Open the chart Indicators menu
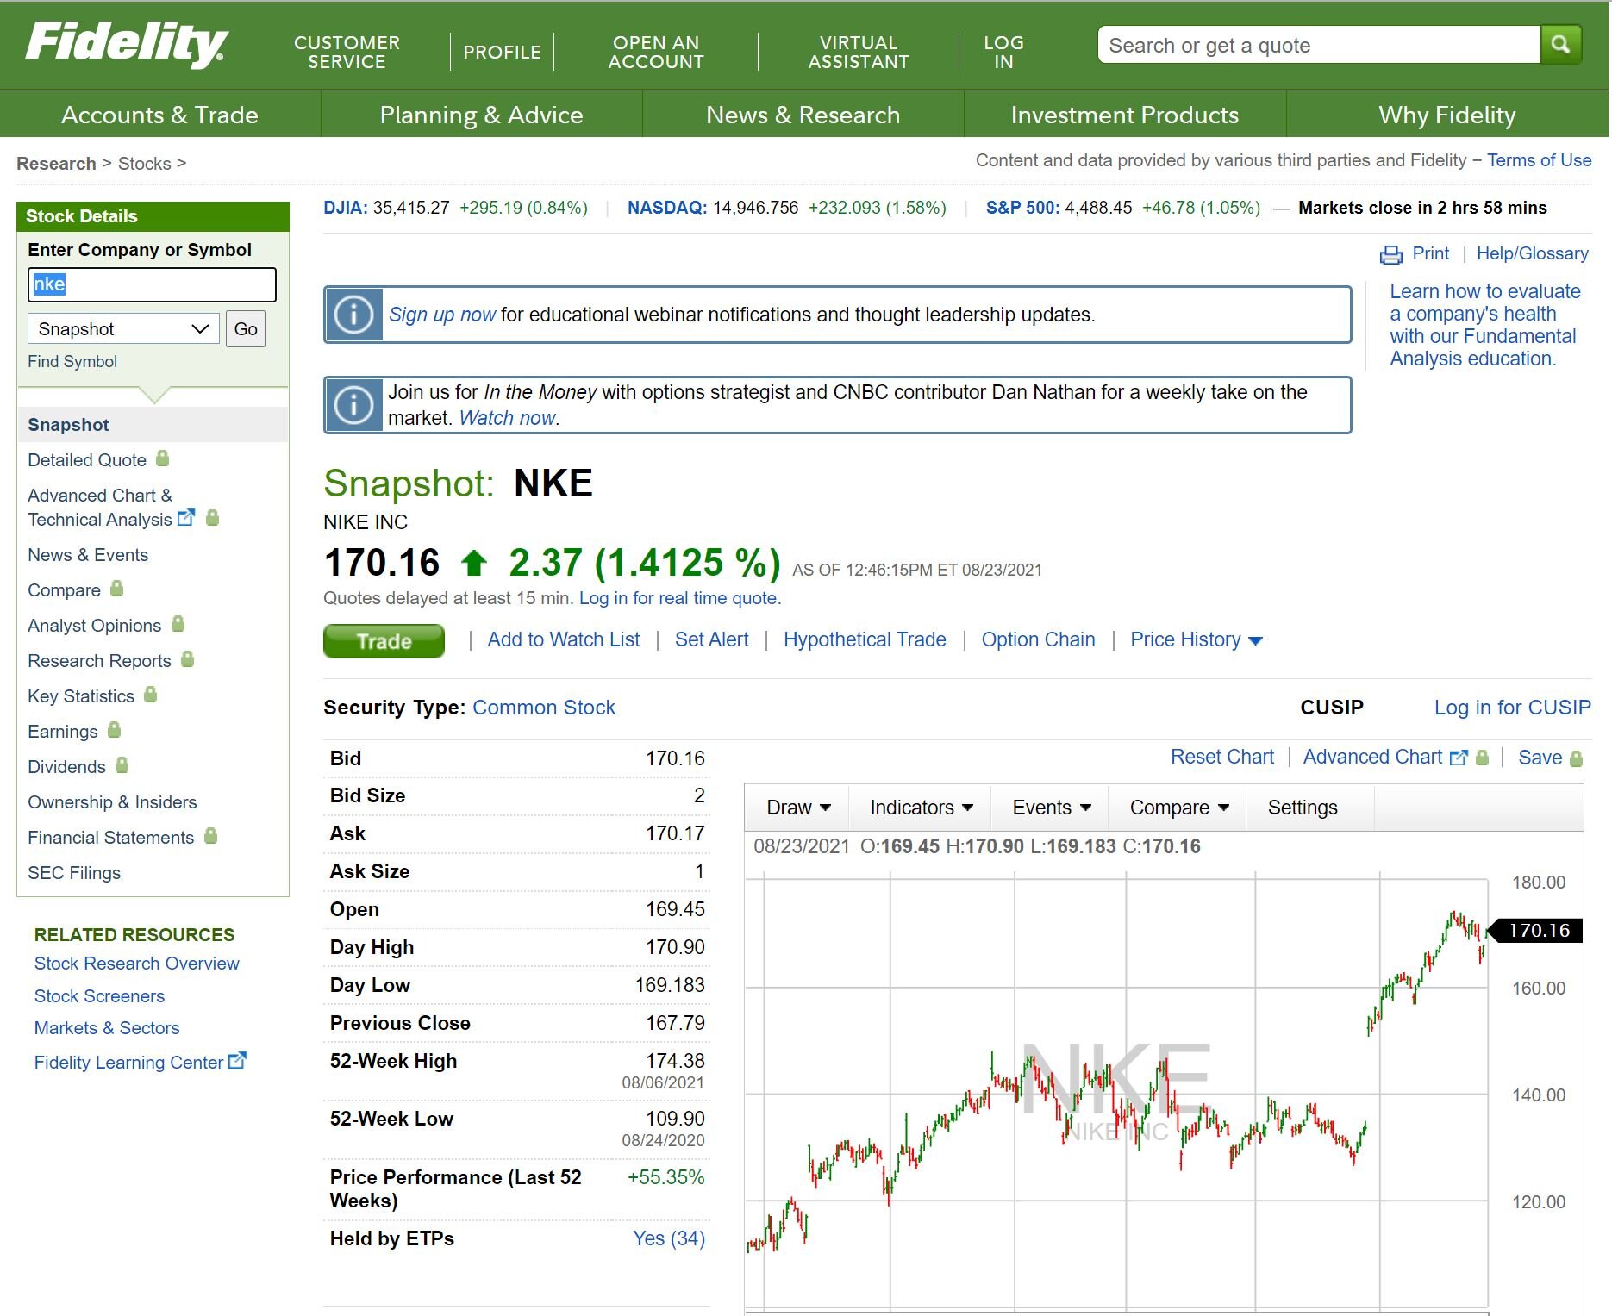 pos(921,808)
